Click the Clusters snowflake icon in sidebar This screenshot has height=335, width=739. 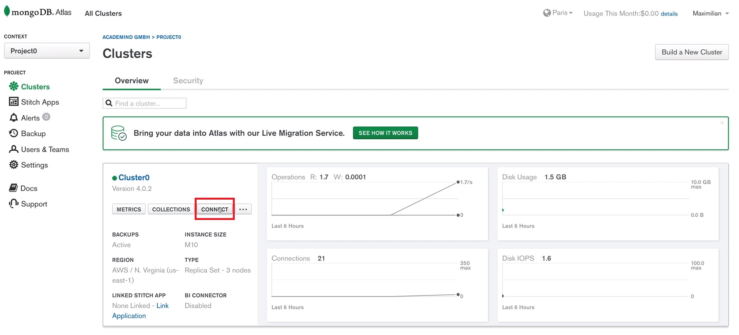(14, 86)
